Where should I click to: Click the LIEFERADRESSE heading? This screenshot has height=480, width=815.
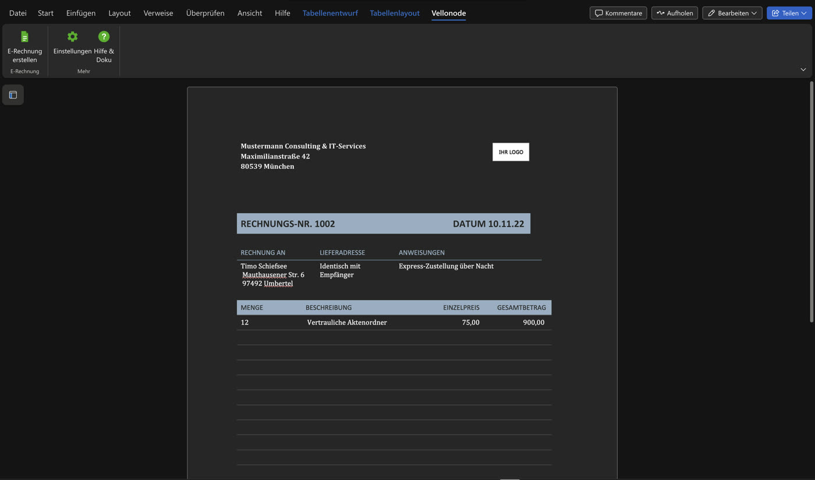click(342, 253)
